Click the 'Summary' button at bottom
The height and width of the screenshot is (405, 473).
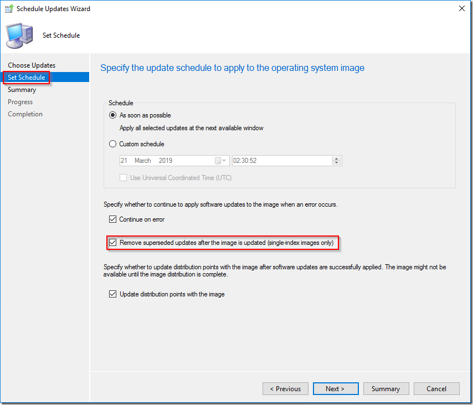[x=385, y=389]
